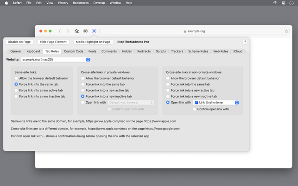The width and height of the screenshot is (298, 186).
Task: Select same-site Allow the browser default behavior
Action: click(x=16, y=78)
